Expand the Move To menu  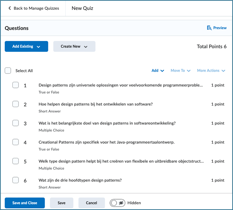tap(180, 71)
